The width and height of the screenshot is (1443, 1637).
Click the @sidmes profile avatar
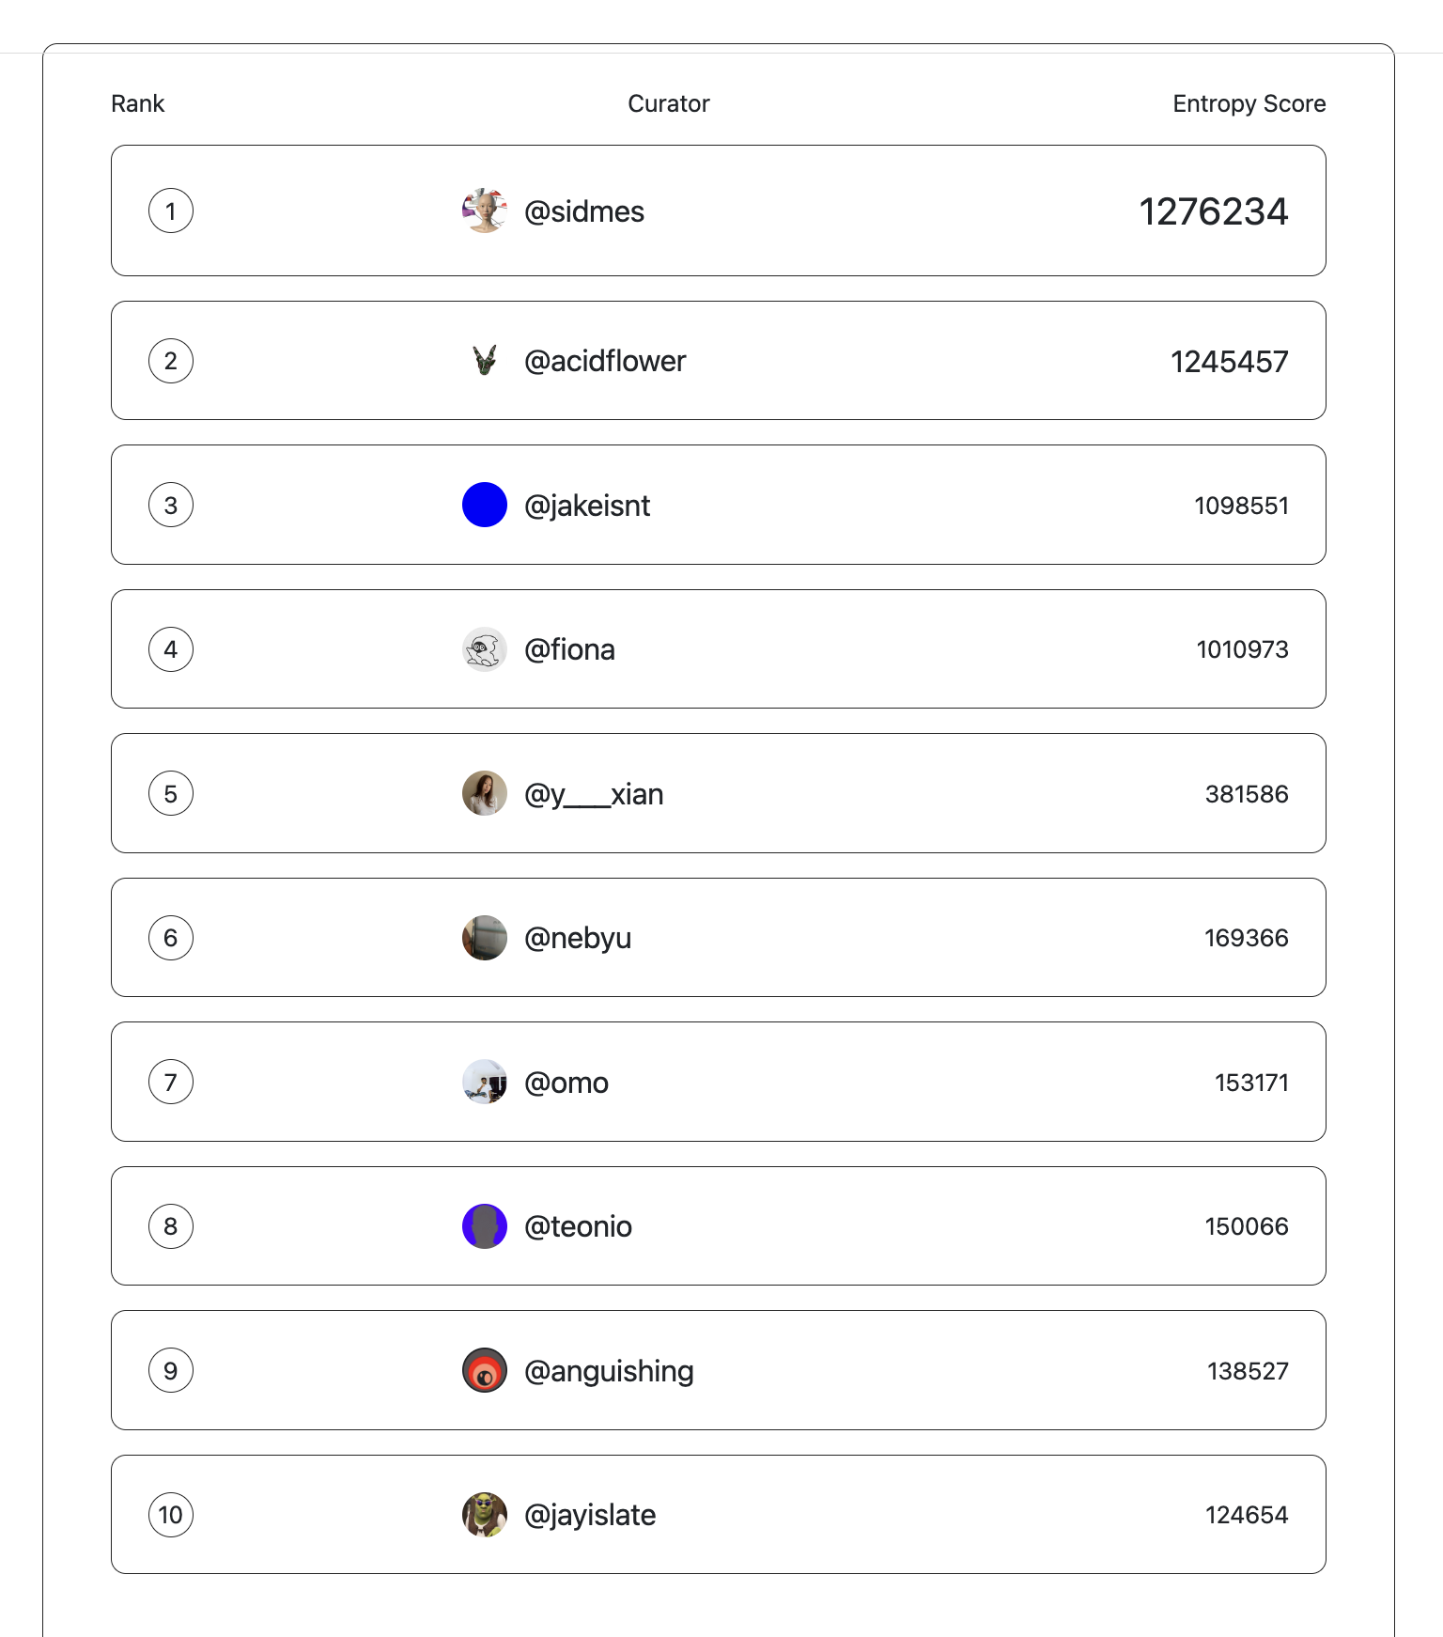(x=485, y=210)
